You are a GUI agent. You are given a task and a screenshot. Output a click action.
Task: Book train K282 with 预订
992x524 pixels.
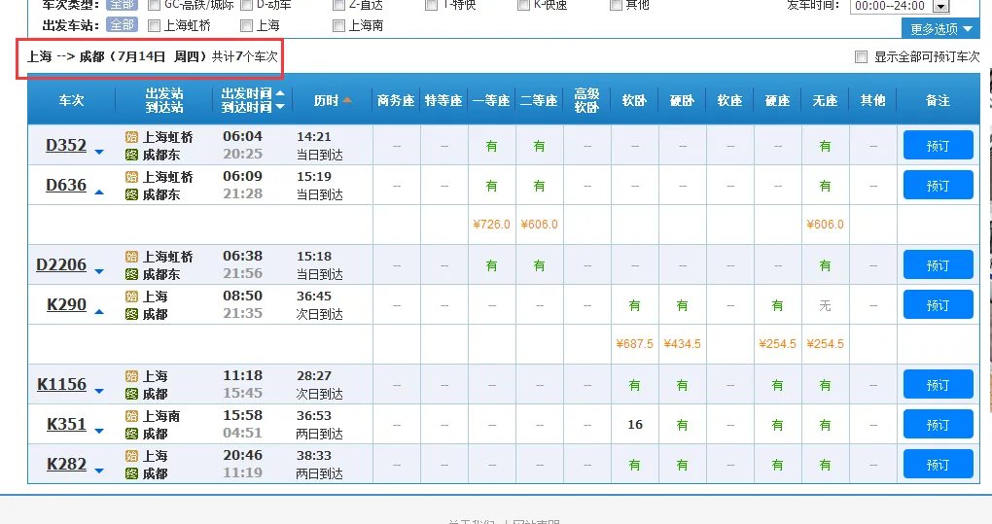(x=938, y=464)
